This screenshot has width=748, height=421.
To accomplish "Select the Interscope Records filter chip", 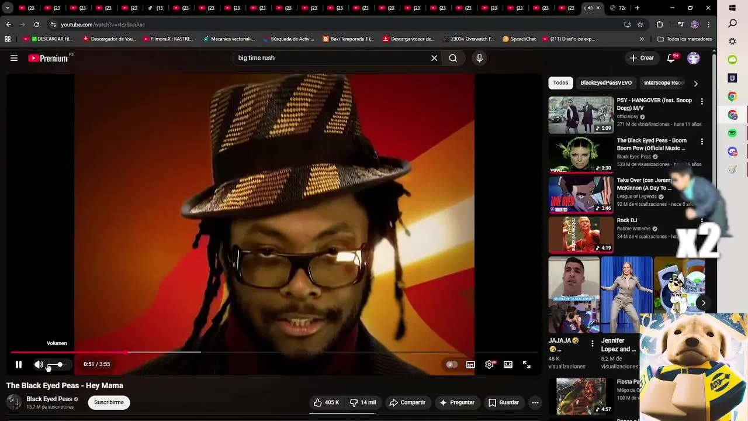I will click(663, 83).
